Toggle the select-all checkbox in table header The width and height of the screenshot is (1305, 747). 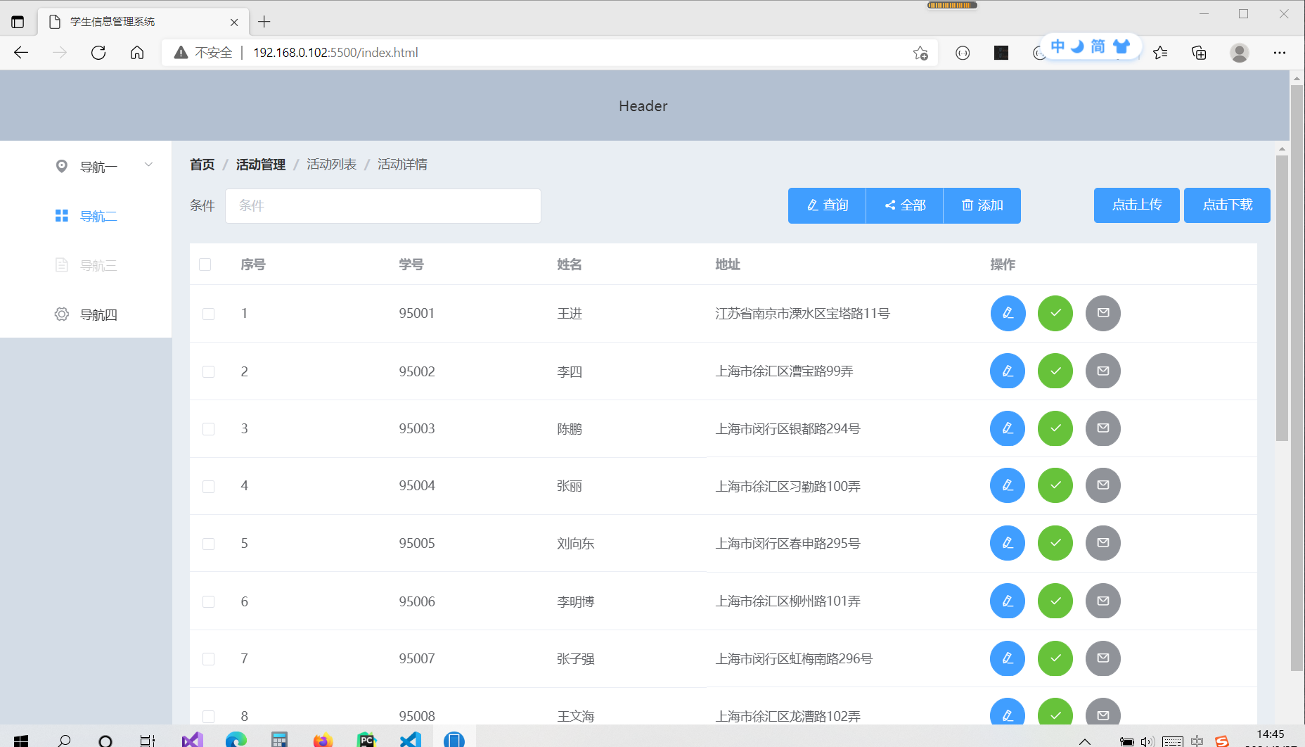pyautogui.click(x=205, y=264)
